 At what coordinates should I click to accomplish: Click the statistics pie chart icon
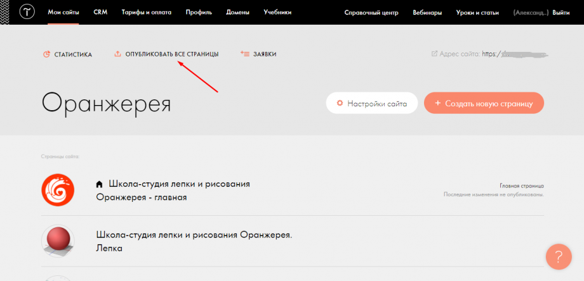(46, 54)
